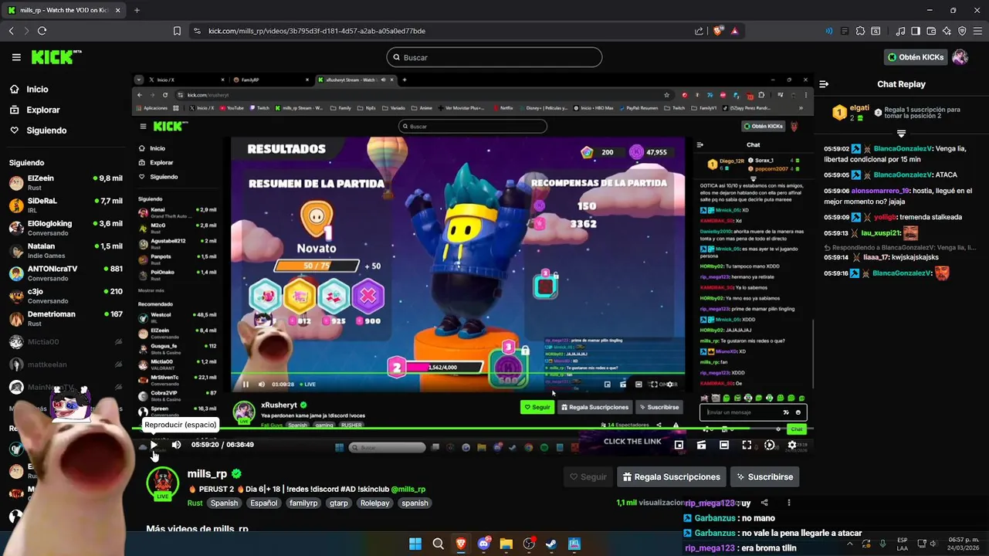This screenshot has height=556, width=989.
Task: Open the Windows Start menu
Action: click(415, 544)
